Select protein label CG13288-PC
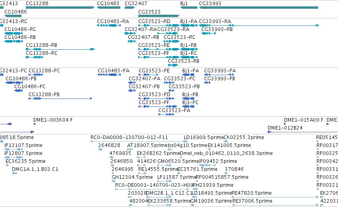This screenshot has width=338, height=207. (x=44, y=71)
